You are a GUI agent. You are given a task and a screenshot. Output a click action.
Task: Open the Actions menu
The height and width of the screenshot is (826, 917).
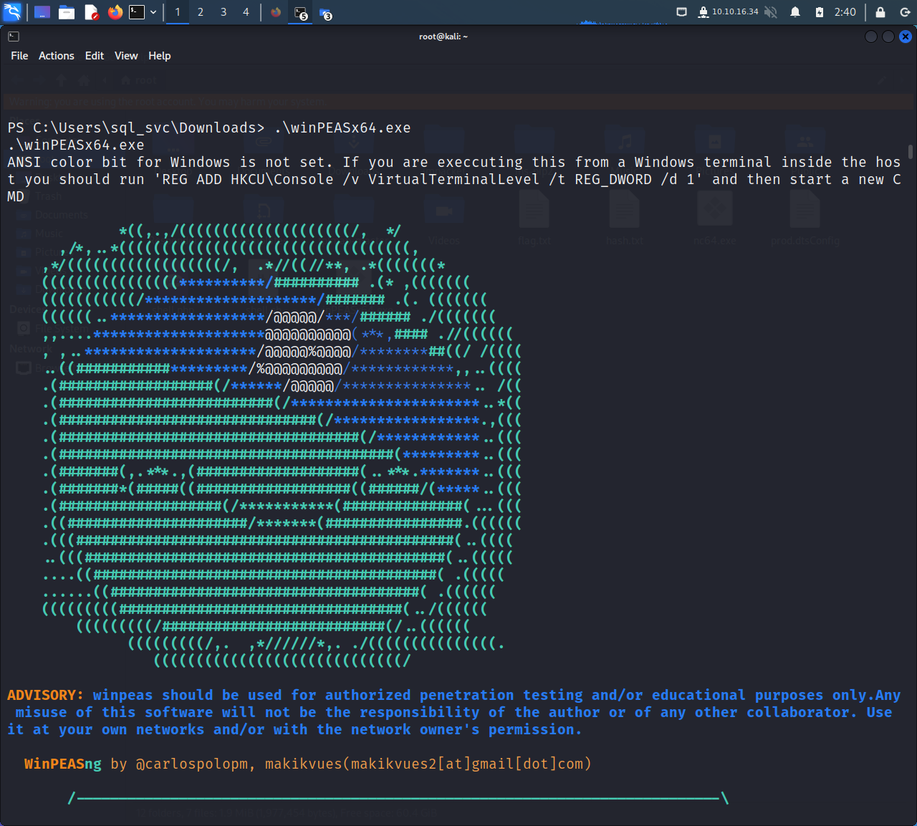click(x=57, y=56)
